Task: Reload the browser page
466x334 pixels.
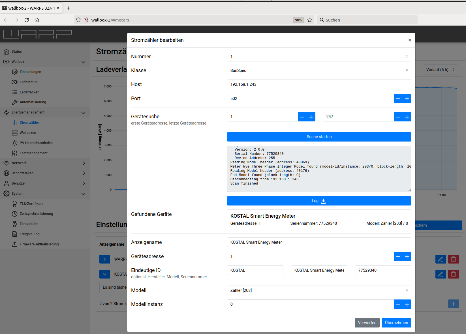Action: point(27,20)
